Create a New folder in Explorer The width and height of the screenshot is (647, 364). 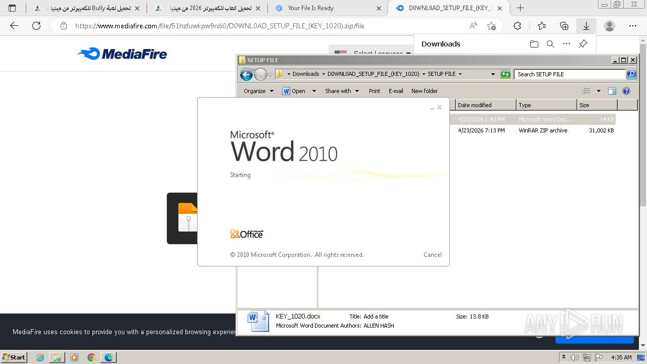pyautogui.click(x=425, y=91)
